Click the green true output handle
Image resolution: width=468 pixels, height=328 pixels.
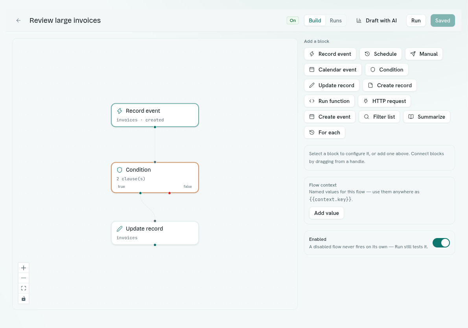(x=140, y=193)
